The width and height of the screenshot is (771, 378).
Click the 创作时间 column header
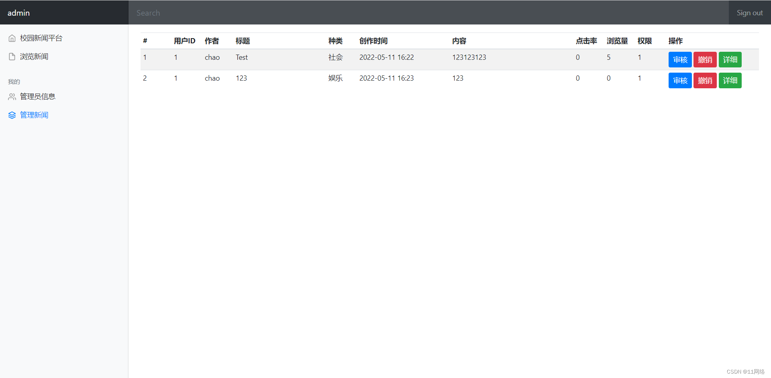pos(373,41)
